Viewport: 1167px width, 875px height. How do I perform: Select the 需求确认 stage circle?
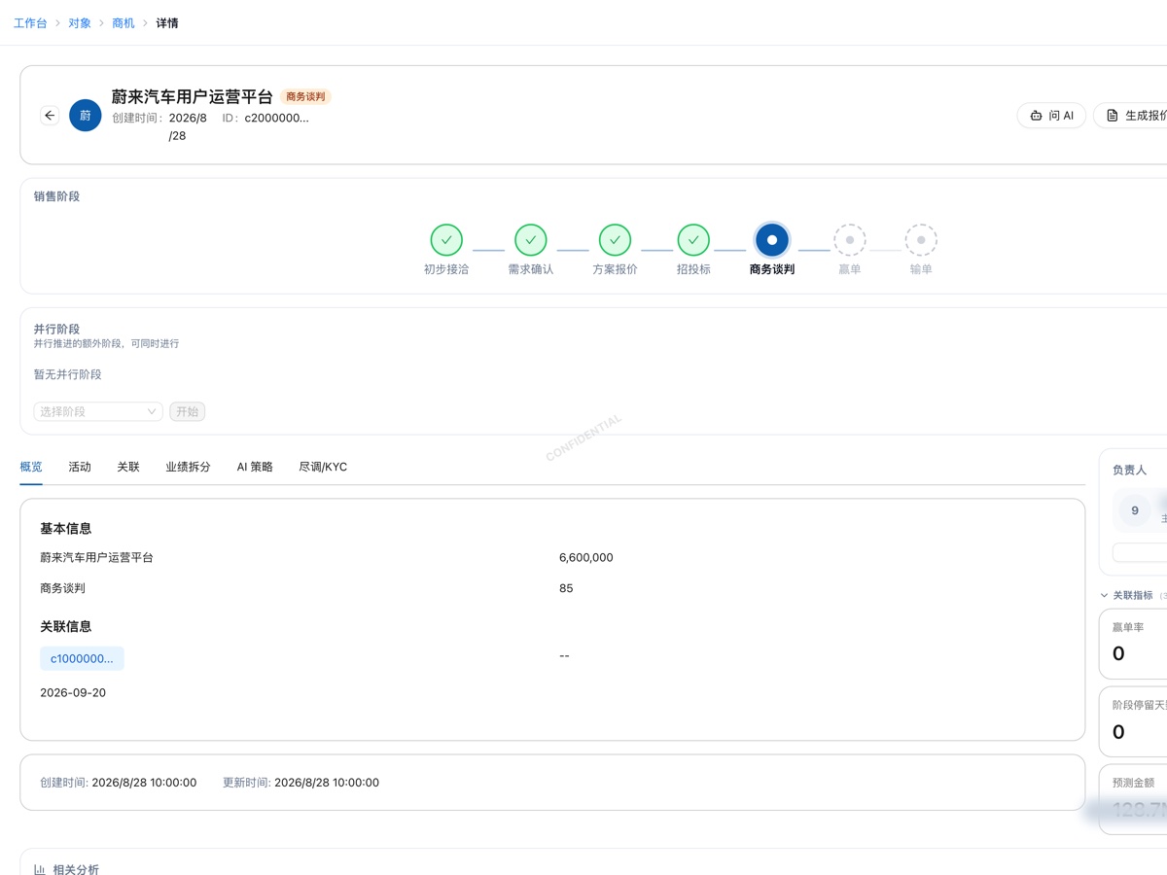tap(531, 239)
